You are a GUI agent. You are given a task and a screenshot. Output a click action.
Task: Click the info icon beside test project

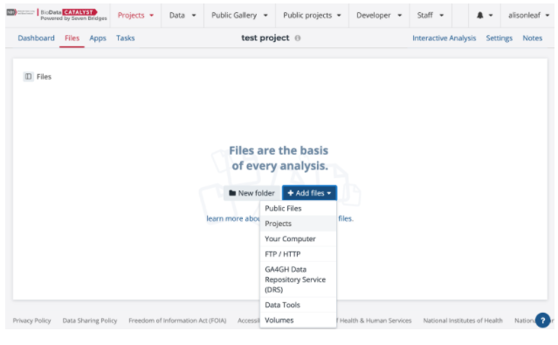click(298, 38)
